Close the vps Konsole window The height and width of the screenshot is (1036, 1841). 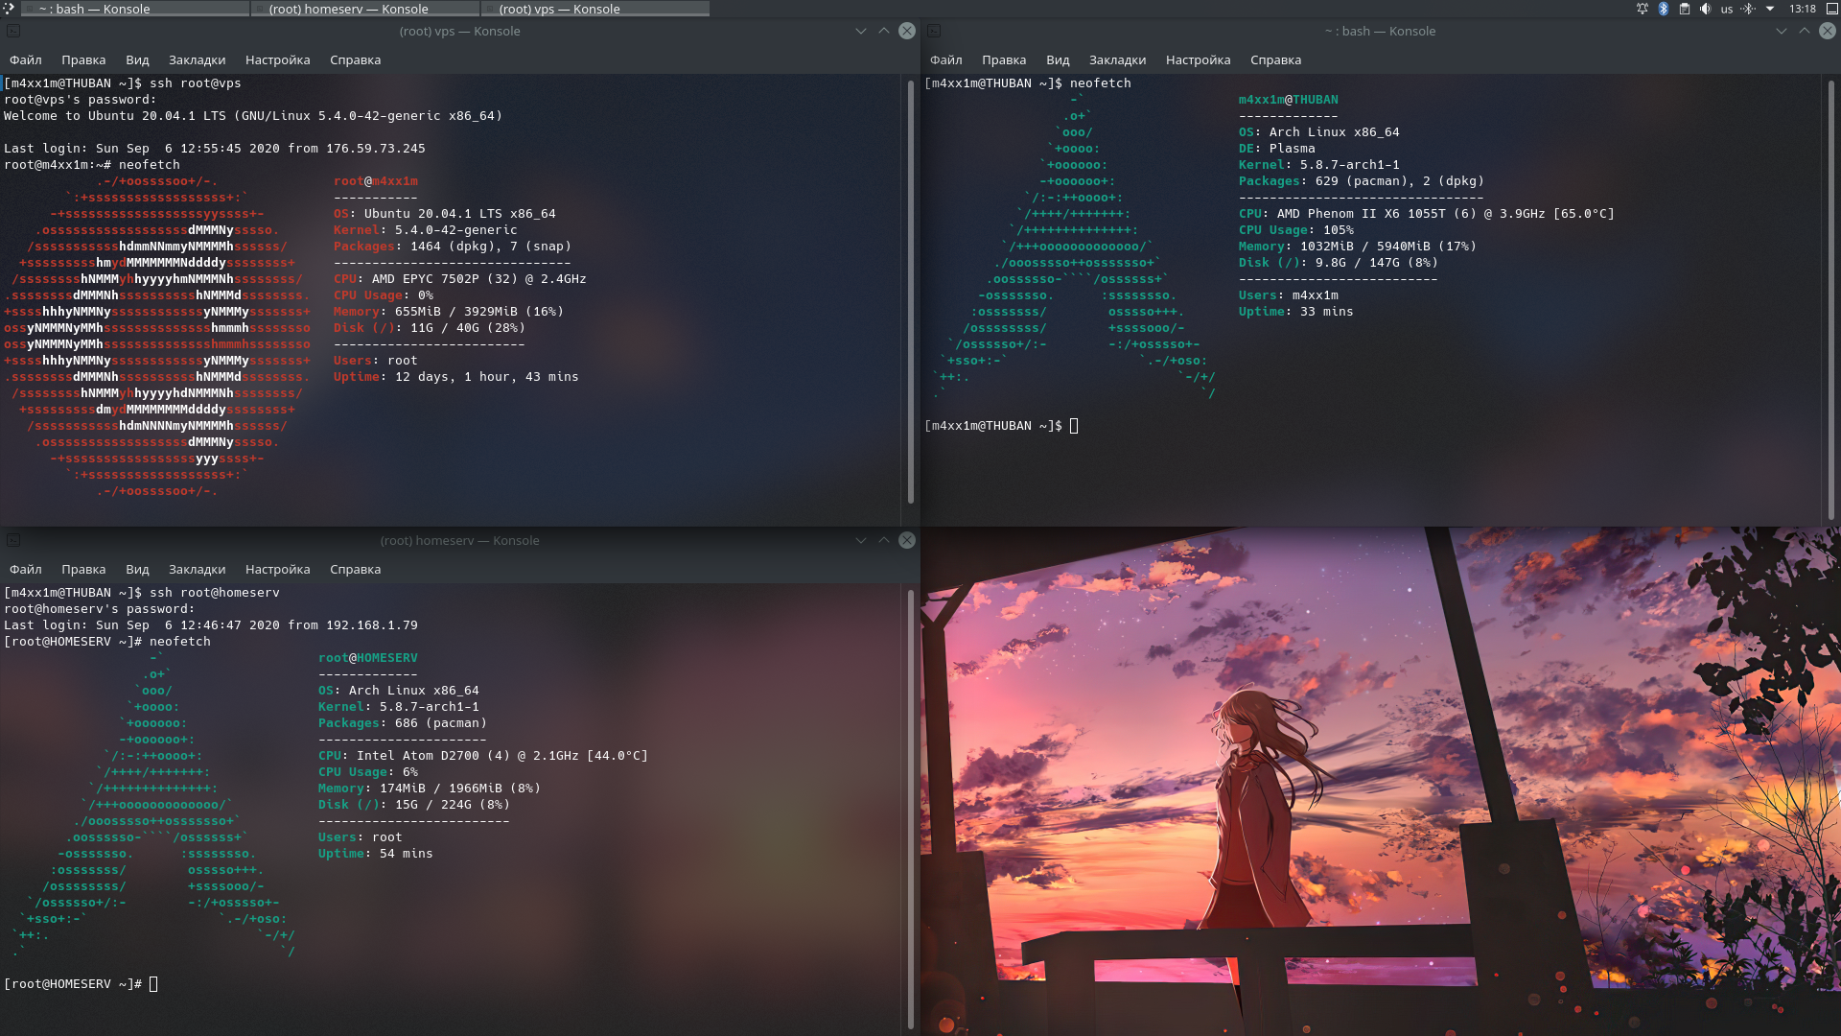pyautogui.click(x=907, y=31)
